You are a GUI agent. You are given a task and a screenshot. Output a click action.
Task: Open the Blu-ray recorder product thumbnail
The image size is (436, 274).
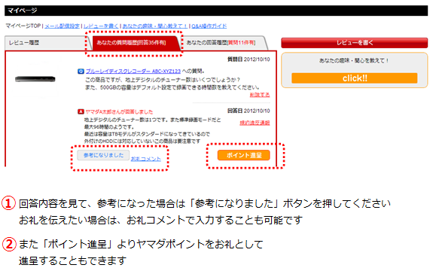pyautogui.click(x=35, y=79)
